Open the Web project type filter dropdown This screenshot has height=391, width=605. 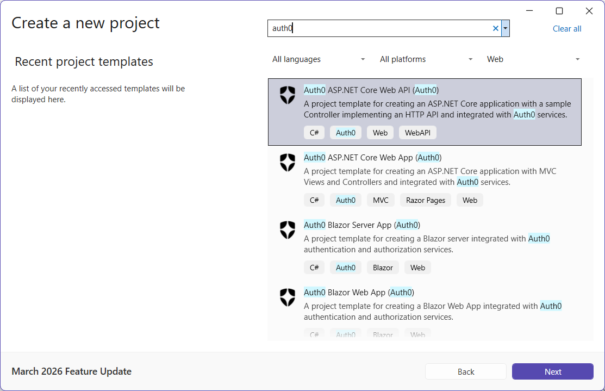(533, 59)
